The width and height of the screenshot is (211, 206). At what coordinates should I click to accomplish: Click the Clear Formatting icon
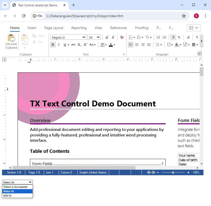coord(122,37)
